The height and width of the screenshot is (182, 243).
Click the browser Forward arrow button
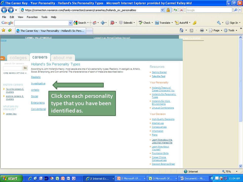coord(11,10)
